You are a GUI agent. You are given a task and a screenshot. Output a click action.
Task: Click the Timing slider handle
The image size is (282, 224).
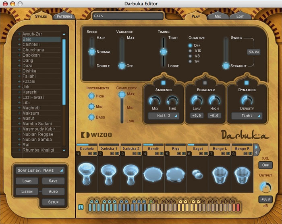coord(164,52)
